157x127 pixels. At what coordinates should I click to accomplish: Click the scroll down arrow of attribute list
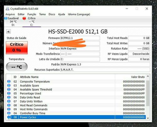[x=148, y=118]
